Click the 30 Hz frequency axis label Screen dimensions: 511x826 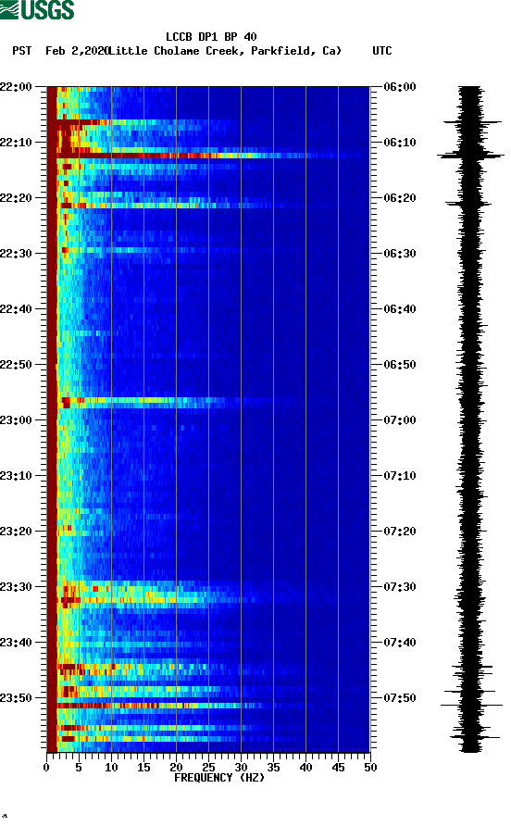click(x=241, y=768)
